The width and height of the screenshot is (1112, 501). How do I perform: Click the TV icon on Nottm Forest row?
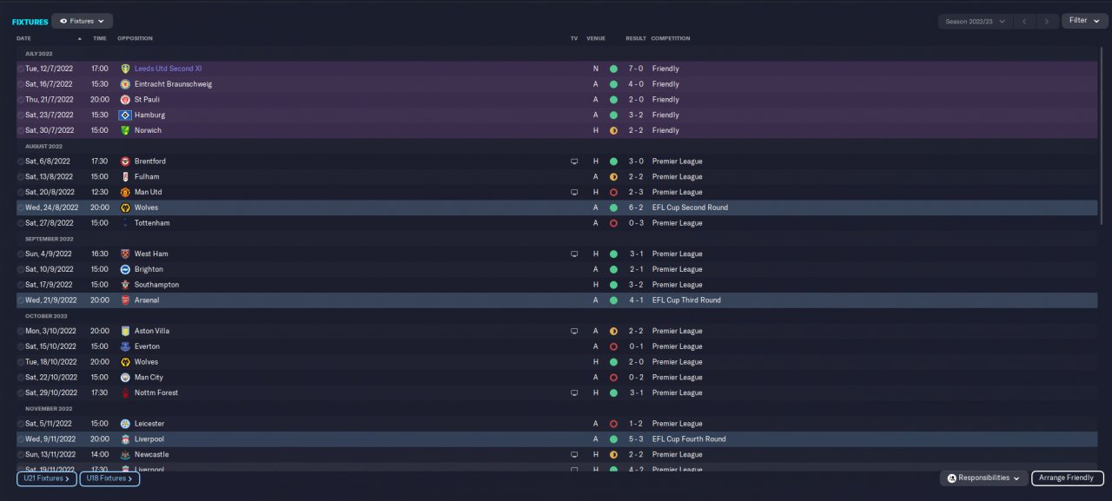point(574,393)
